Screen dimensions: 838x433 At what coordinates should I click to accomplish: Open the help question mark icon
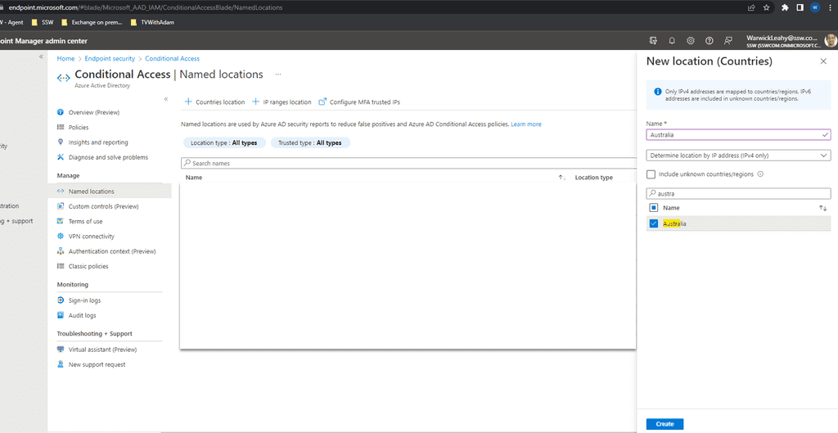point(710,40)
